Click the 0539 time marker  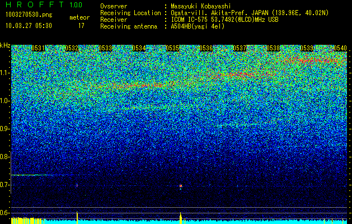[307, 48]
